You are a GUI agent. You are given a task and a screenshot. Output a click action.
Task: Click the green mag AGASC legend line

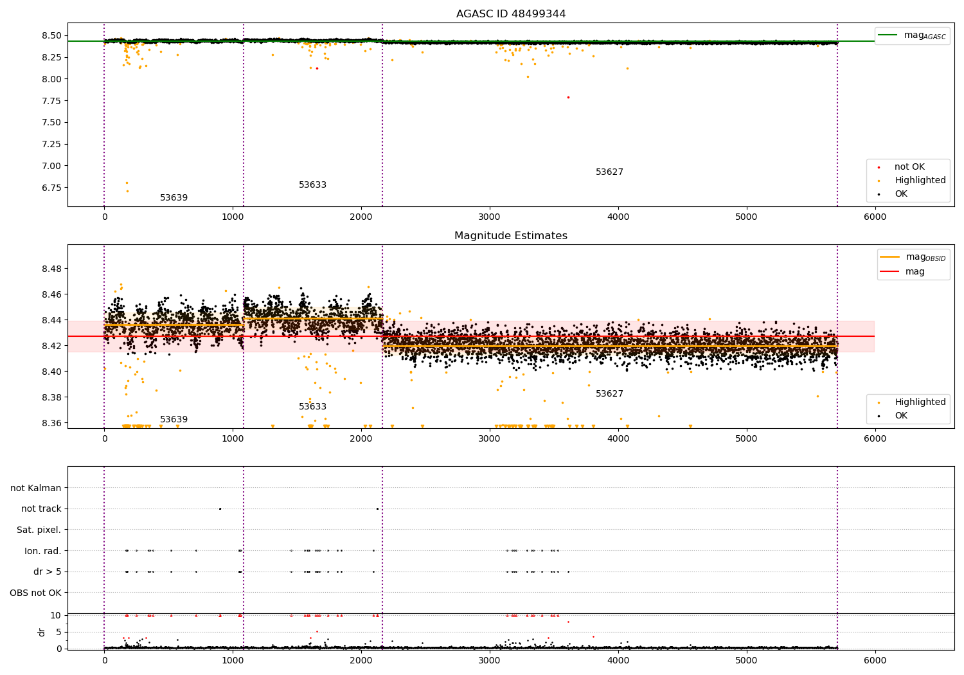click(889, 35)
